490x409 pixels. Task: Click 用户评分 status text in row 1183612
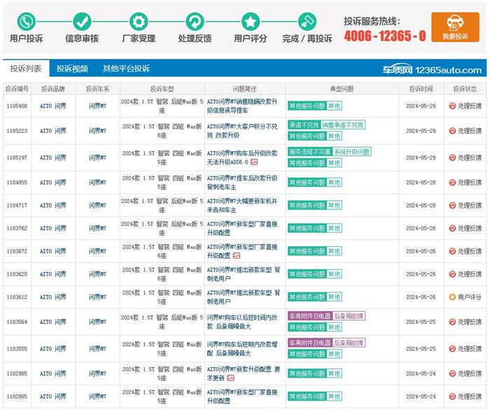click(x=470, y=297)
